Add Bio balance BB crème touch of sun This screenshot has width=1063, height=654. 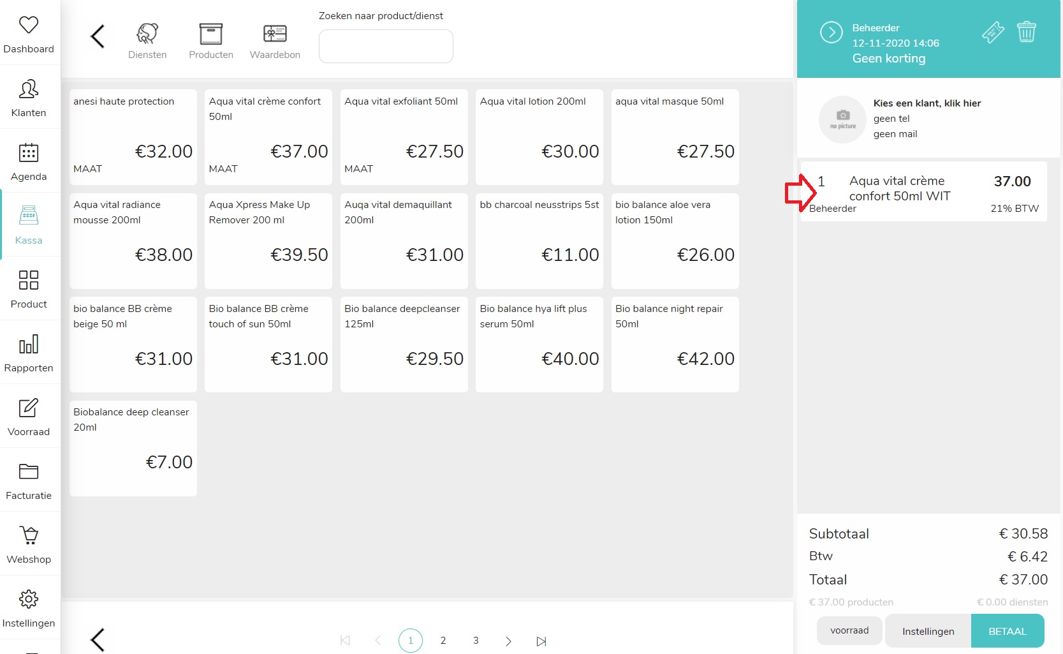(268, 345)
